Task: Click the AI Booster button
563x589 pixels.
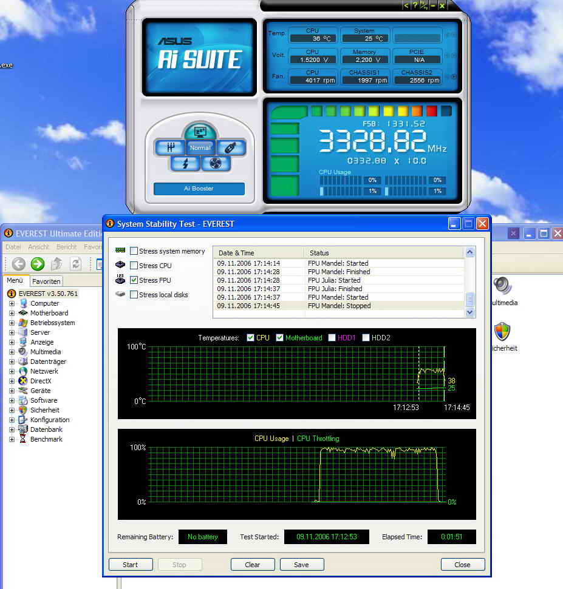Action: (199, 189)
